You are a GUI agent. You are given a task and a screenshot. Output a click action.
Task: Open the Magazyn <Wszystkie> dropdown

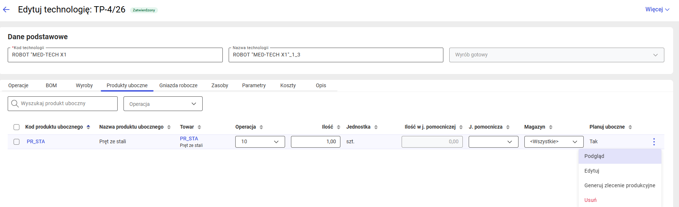(554, 142)
